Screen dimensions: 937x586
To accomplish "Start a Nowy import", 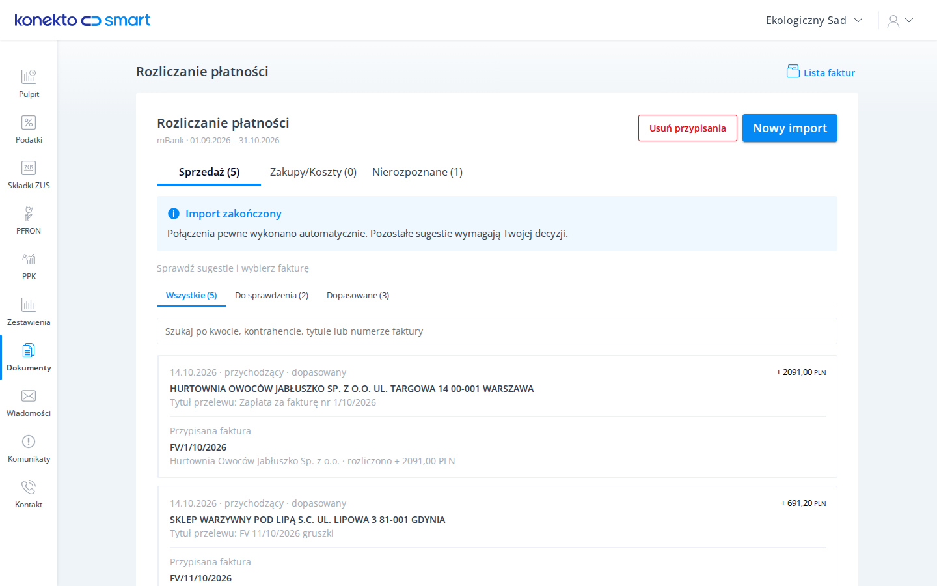I will point(790,128).
